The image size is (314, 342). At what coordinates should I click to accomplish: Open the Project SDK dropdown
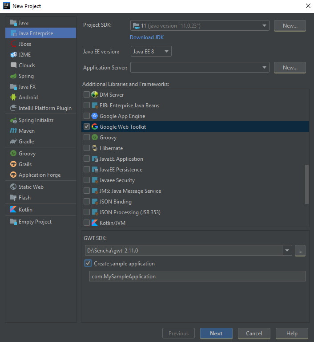(x=200, y=25)
